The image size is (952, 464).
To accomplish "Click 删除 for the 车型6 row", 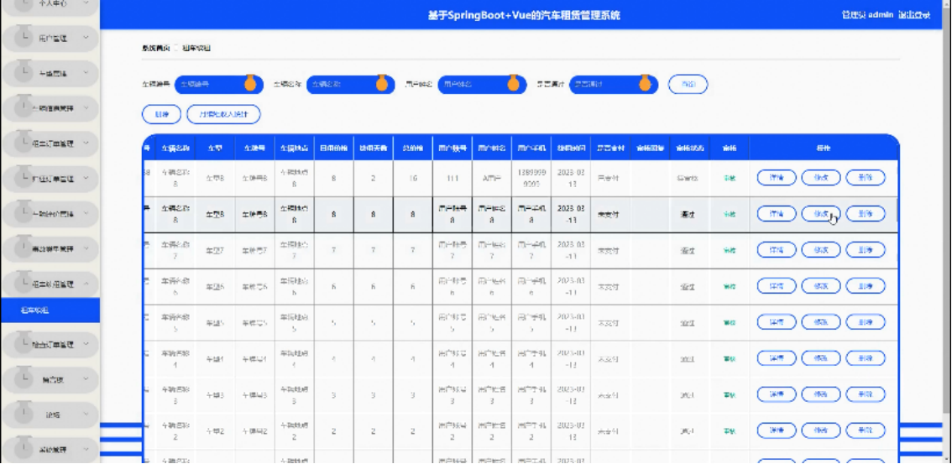I will tap(866, 285).
